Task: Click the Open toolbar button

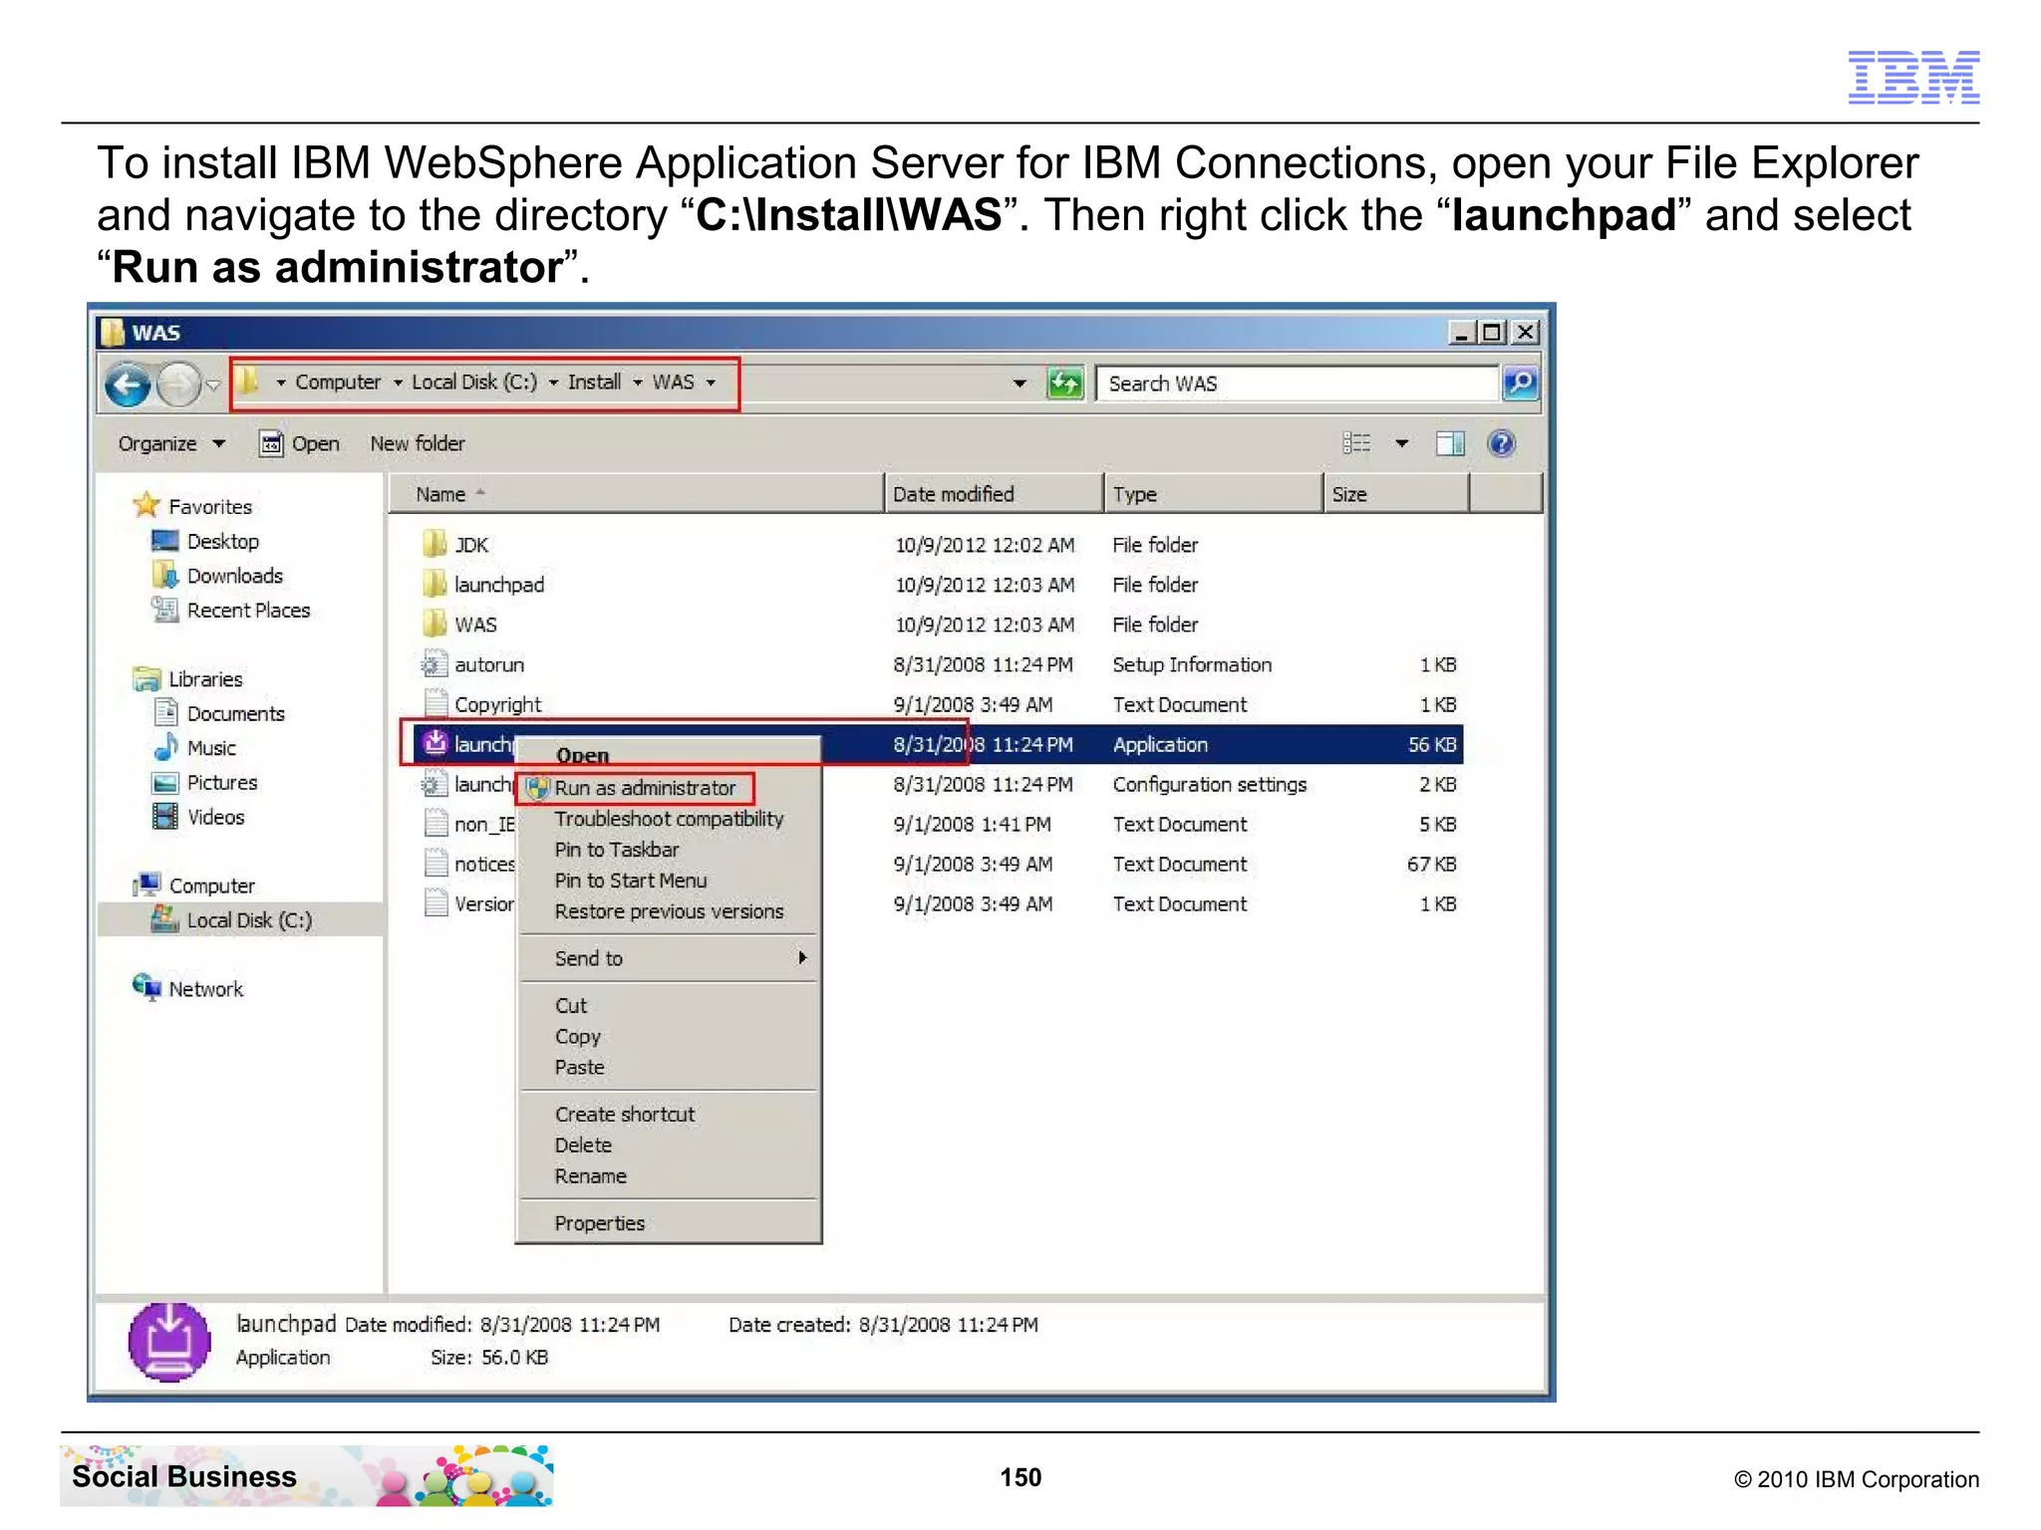Action: [299, 444]
